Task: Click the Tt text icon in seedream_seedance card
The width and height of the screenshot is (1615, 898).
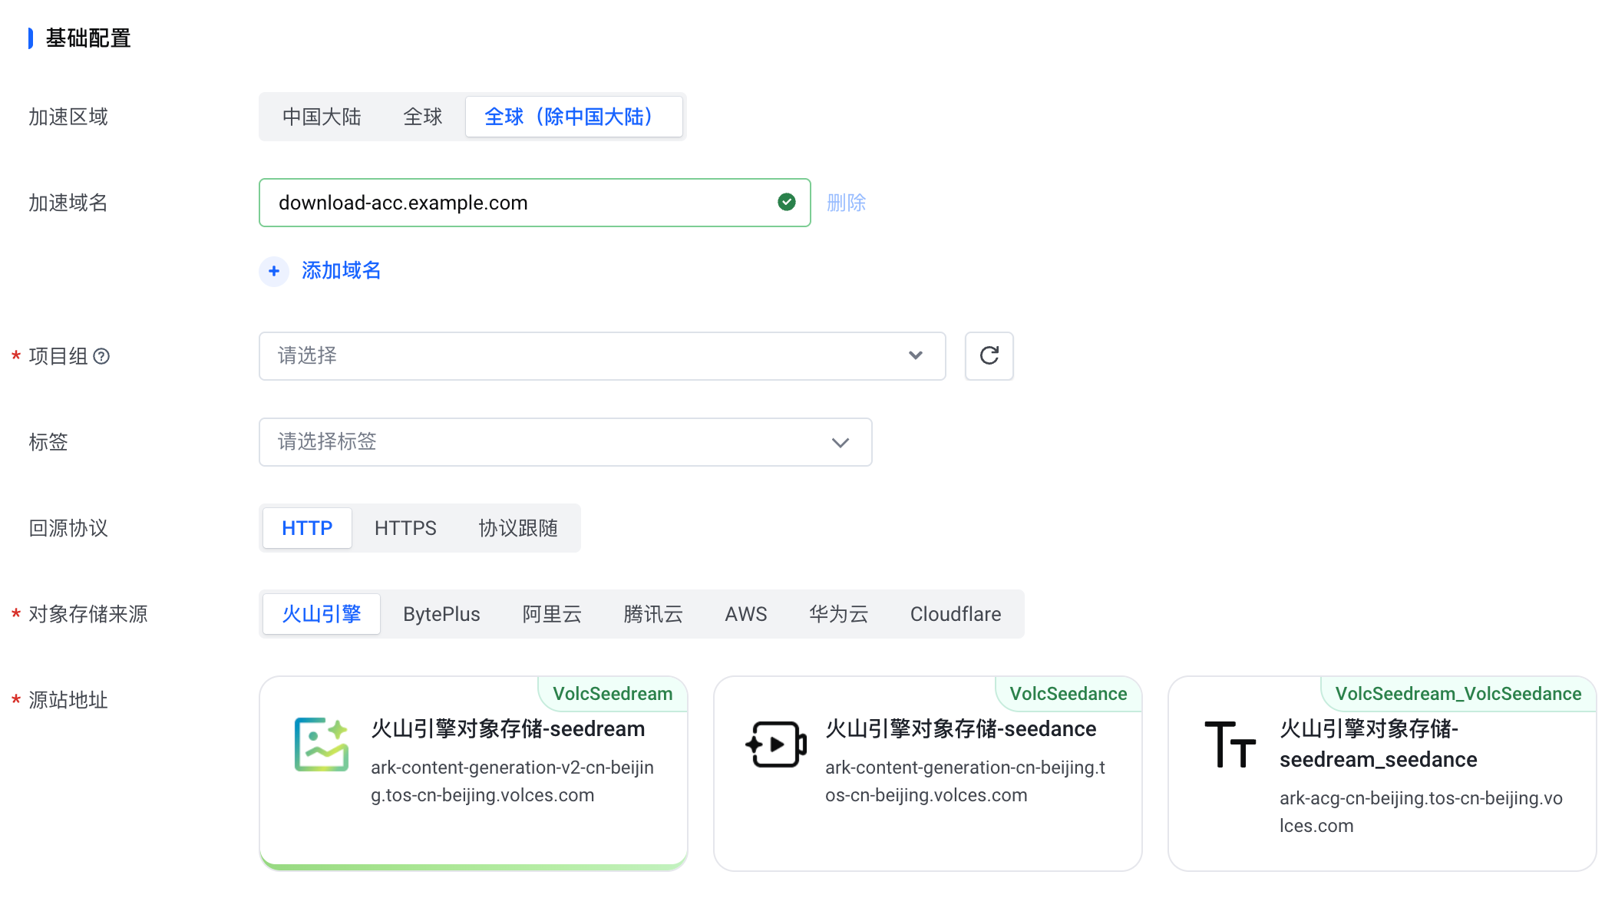Action: pyautogui.click(x=1230, y=744)
